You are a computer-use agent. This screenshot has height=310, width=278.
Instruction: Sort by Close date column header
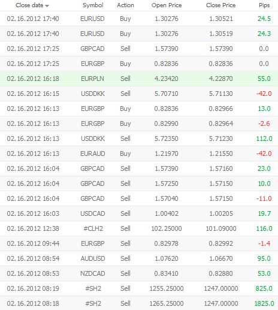(x=29, y=5)
